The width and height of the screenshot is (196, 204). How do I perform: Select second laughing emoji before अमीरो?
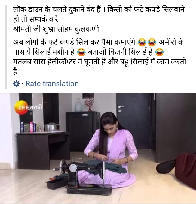[152, 42]
